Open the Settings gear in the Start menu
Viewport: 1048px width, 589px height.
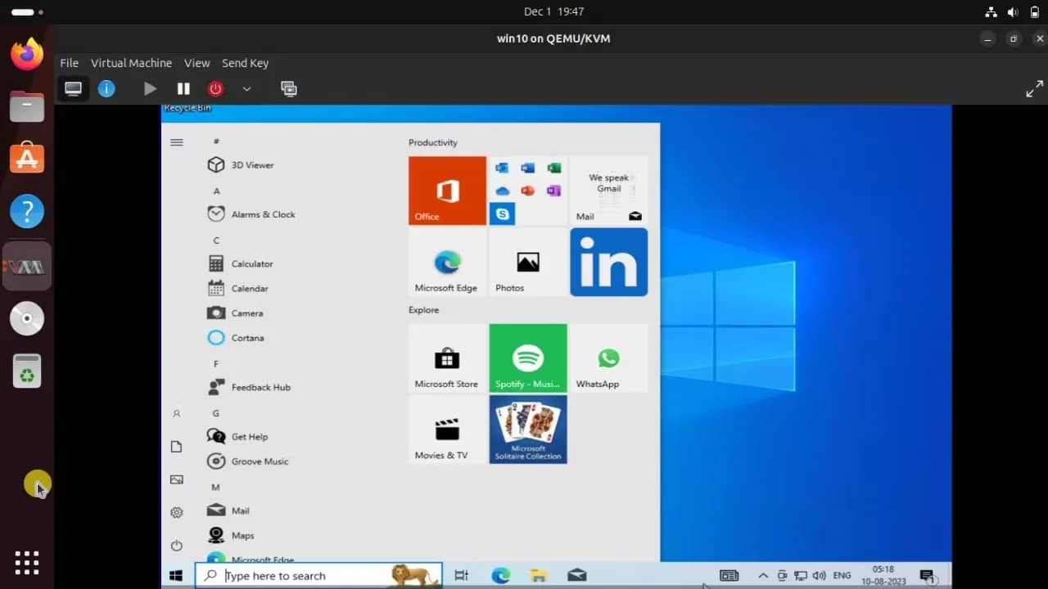pyautogui.click(x=176, y=512)
